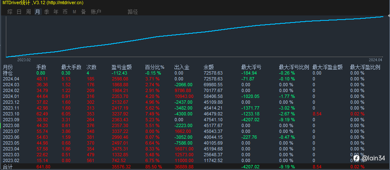Click the 手数 column header
The height and width of the screenshot is (170, 390).
tap(41, 67)
